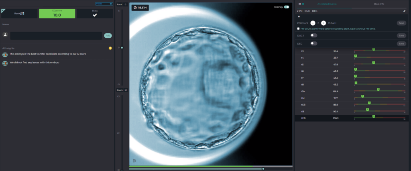The width and height of the screenshot is (411, 171).
Task: Click the clock timestamp 118.51H badge
Action: coord(140,7)
